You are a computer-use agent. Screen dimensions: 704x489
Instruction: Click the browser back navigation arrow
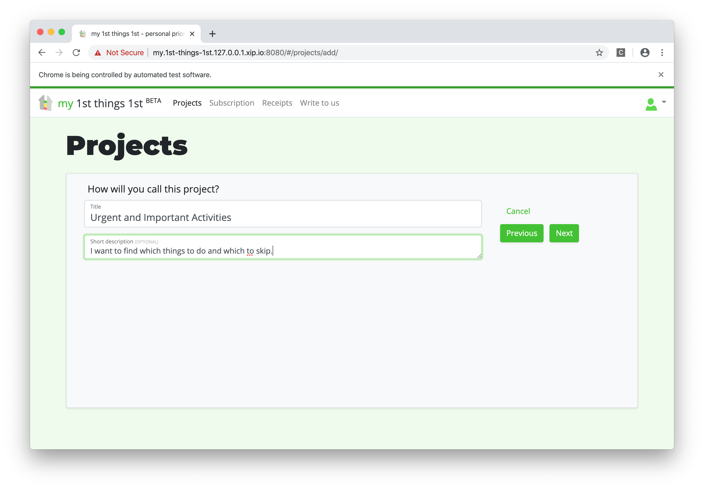[42, 52]
